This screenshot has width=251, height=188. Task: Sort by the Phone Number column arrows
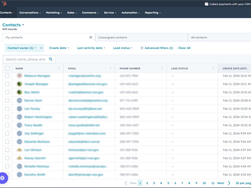162,68
